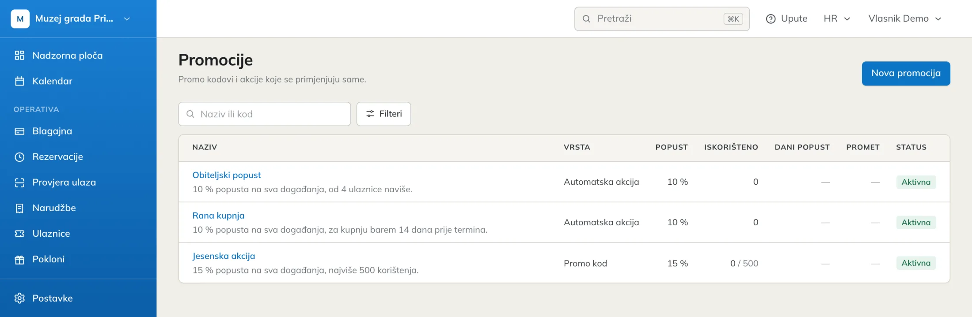Click the Automatska akcija cell for Rana kupnja
The height and width of the screenshot is (317, 972).
[x=601, y=222]
